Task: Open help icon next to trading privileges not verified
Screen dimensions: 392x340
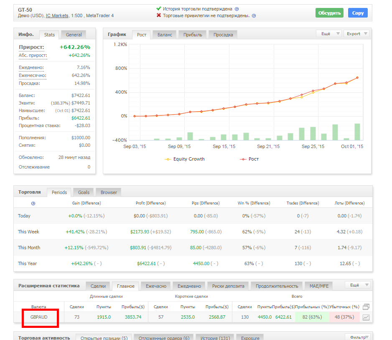Action: (254, 16)
